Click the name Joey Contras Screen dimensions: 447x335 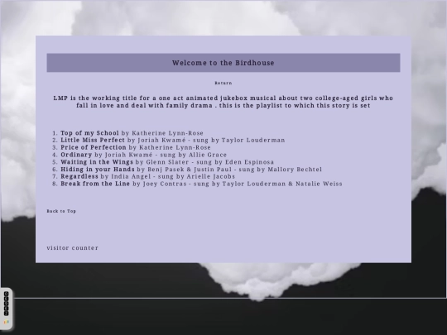(165, 184)
